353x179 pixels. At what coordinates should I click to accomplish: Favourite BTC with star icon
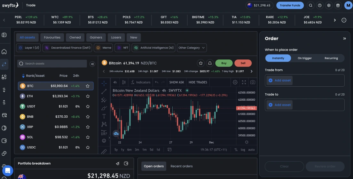(88, 86)
